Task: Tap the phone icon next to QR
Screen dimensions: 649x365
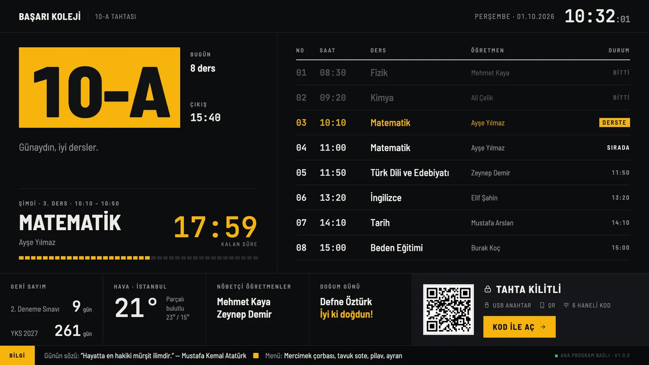Action: tap(542, 306)
